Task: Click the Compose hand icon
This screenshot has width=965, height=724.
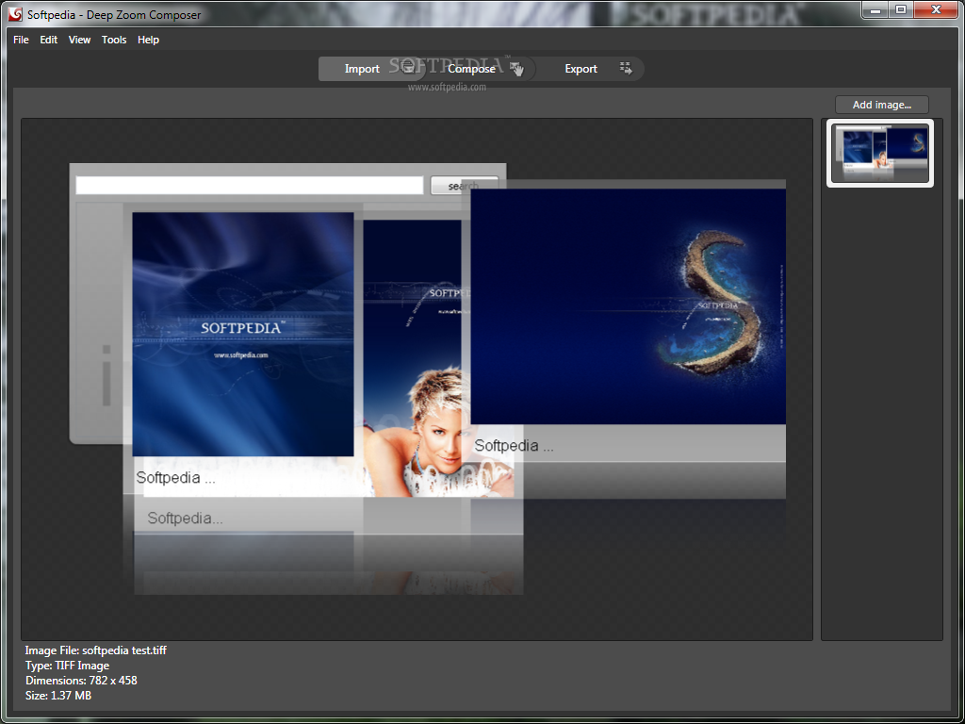Action: click(x=517, y=69)
